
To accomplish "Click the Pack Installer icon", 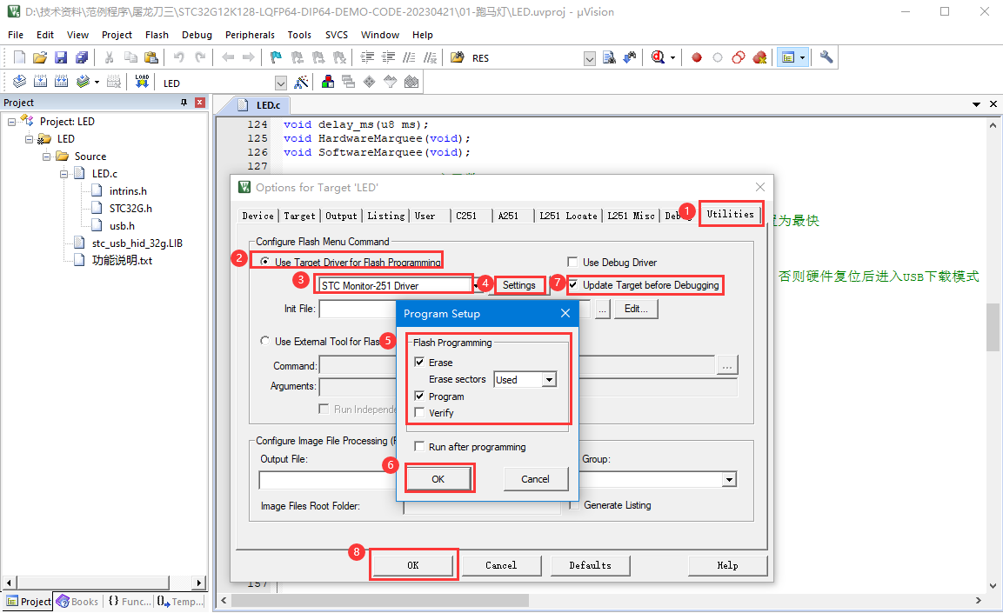I will 411,82.
